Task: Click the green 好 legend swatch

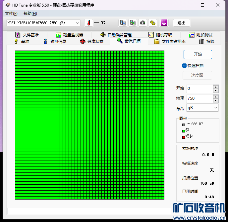Action: tap(184, 131)
